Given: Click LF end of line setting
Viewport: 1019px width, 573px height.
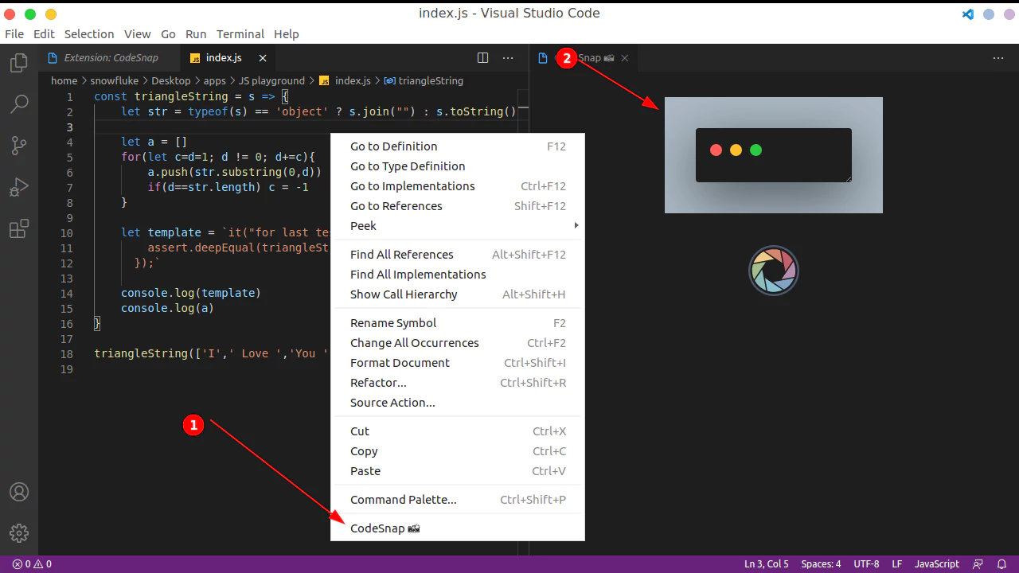Looking at the screenshot, I should tap(897, 564).
